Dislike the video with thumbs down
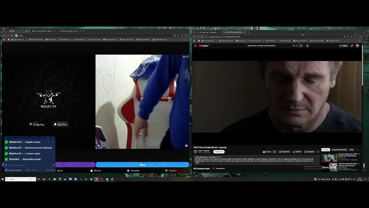This screenshot has height=208, width=369. coord(274,152)
